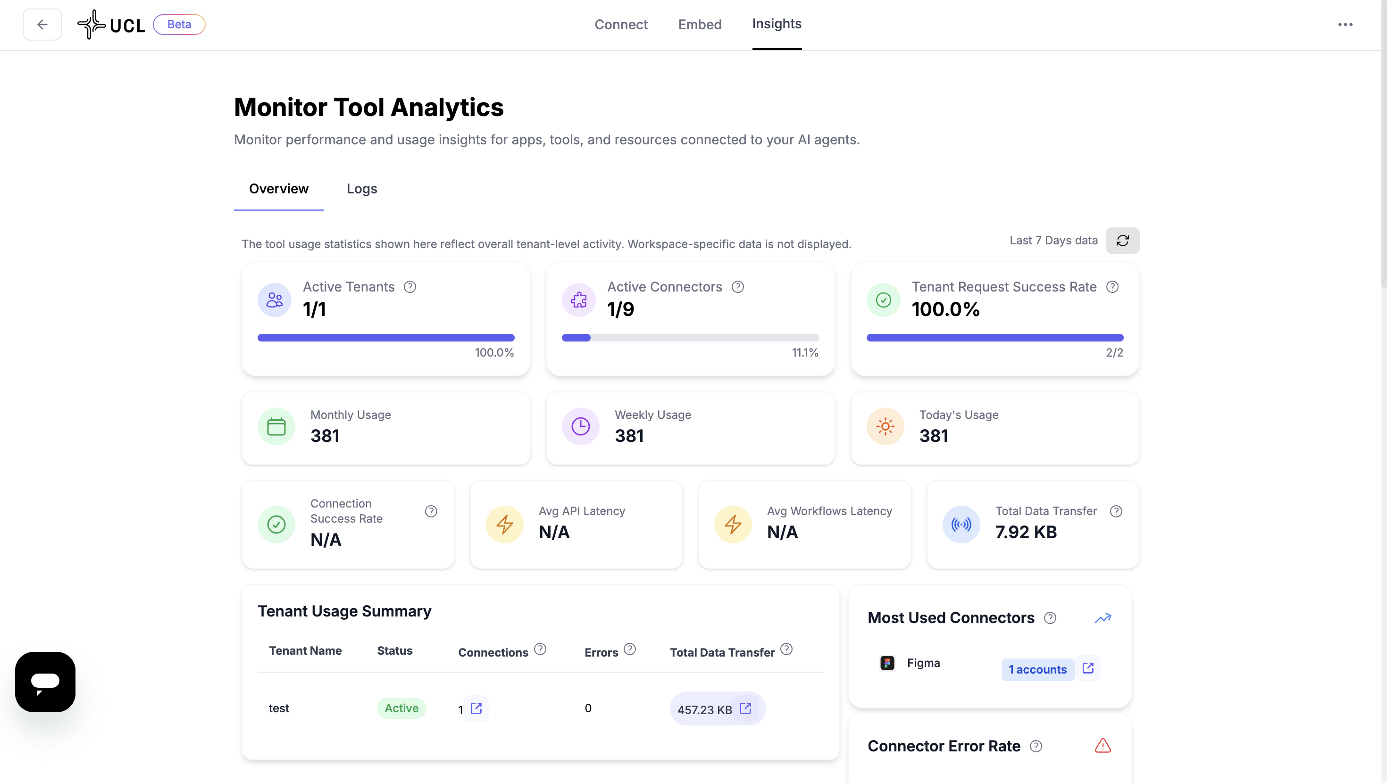Open Figma accounts external link icon
The image size is (1387, 783).
[1087, 668]
